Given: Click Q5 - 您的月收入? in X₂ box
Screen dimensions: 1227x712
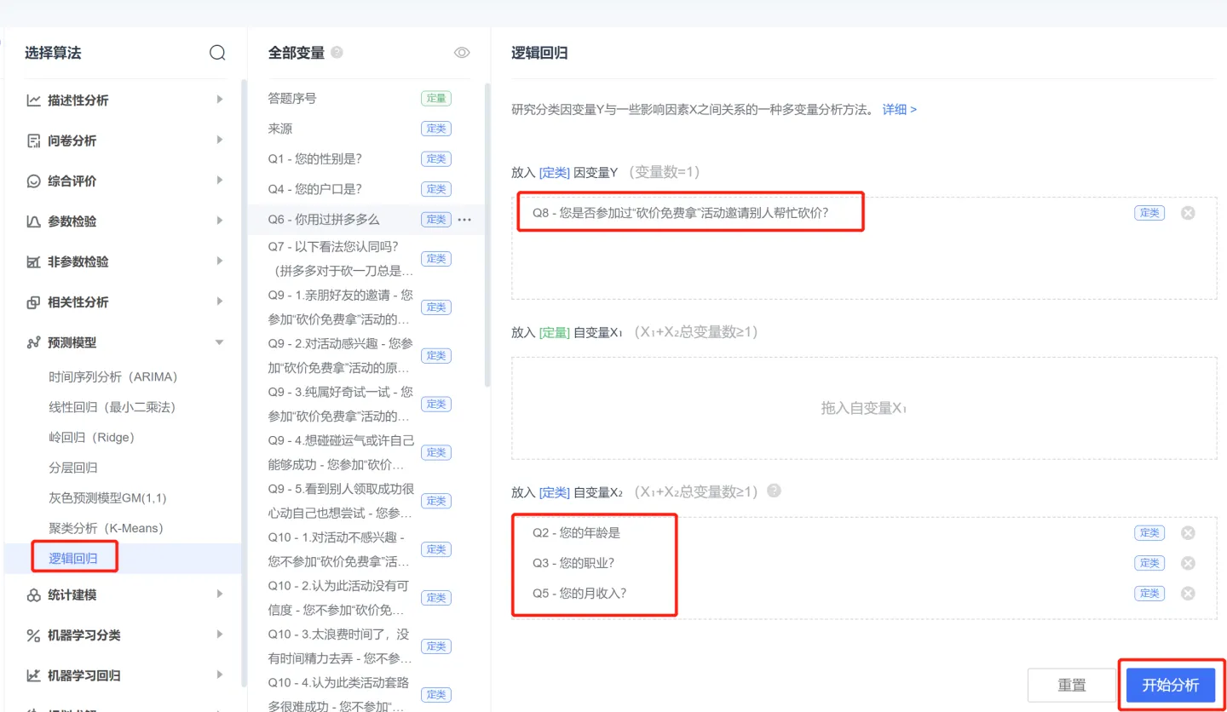Looking at the screenshot, I should coord(579,594).
